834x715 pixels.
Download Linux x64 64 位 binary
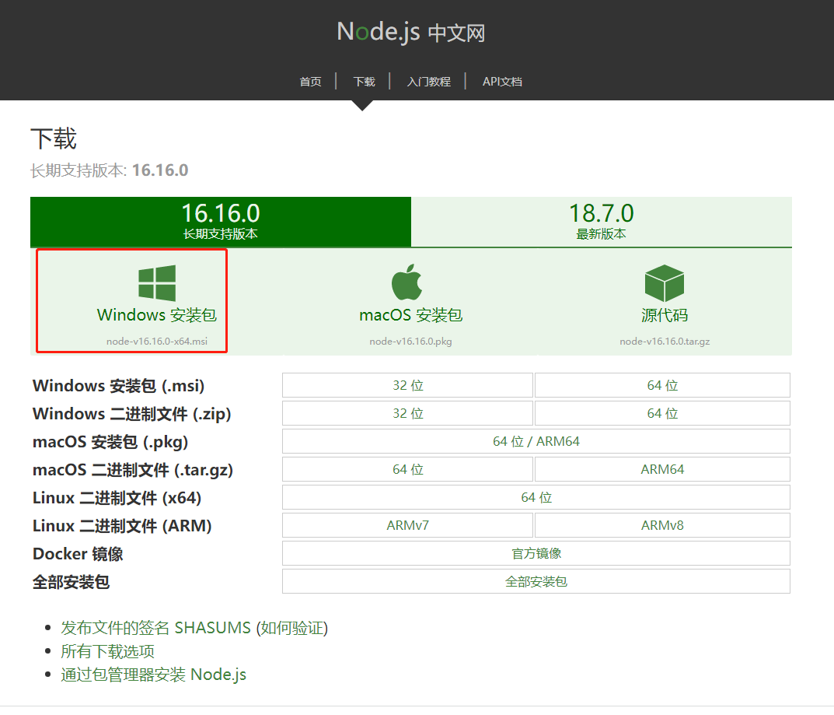point(536,497)
